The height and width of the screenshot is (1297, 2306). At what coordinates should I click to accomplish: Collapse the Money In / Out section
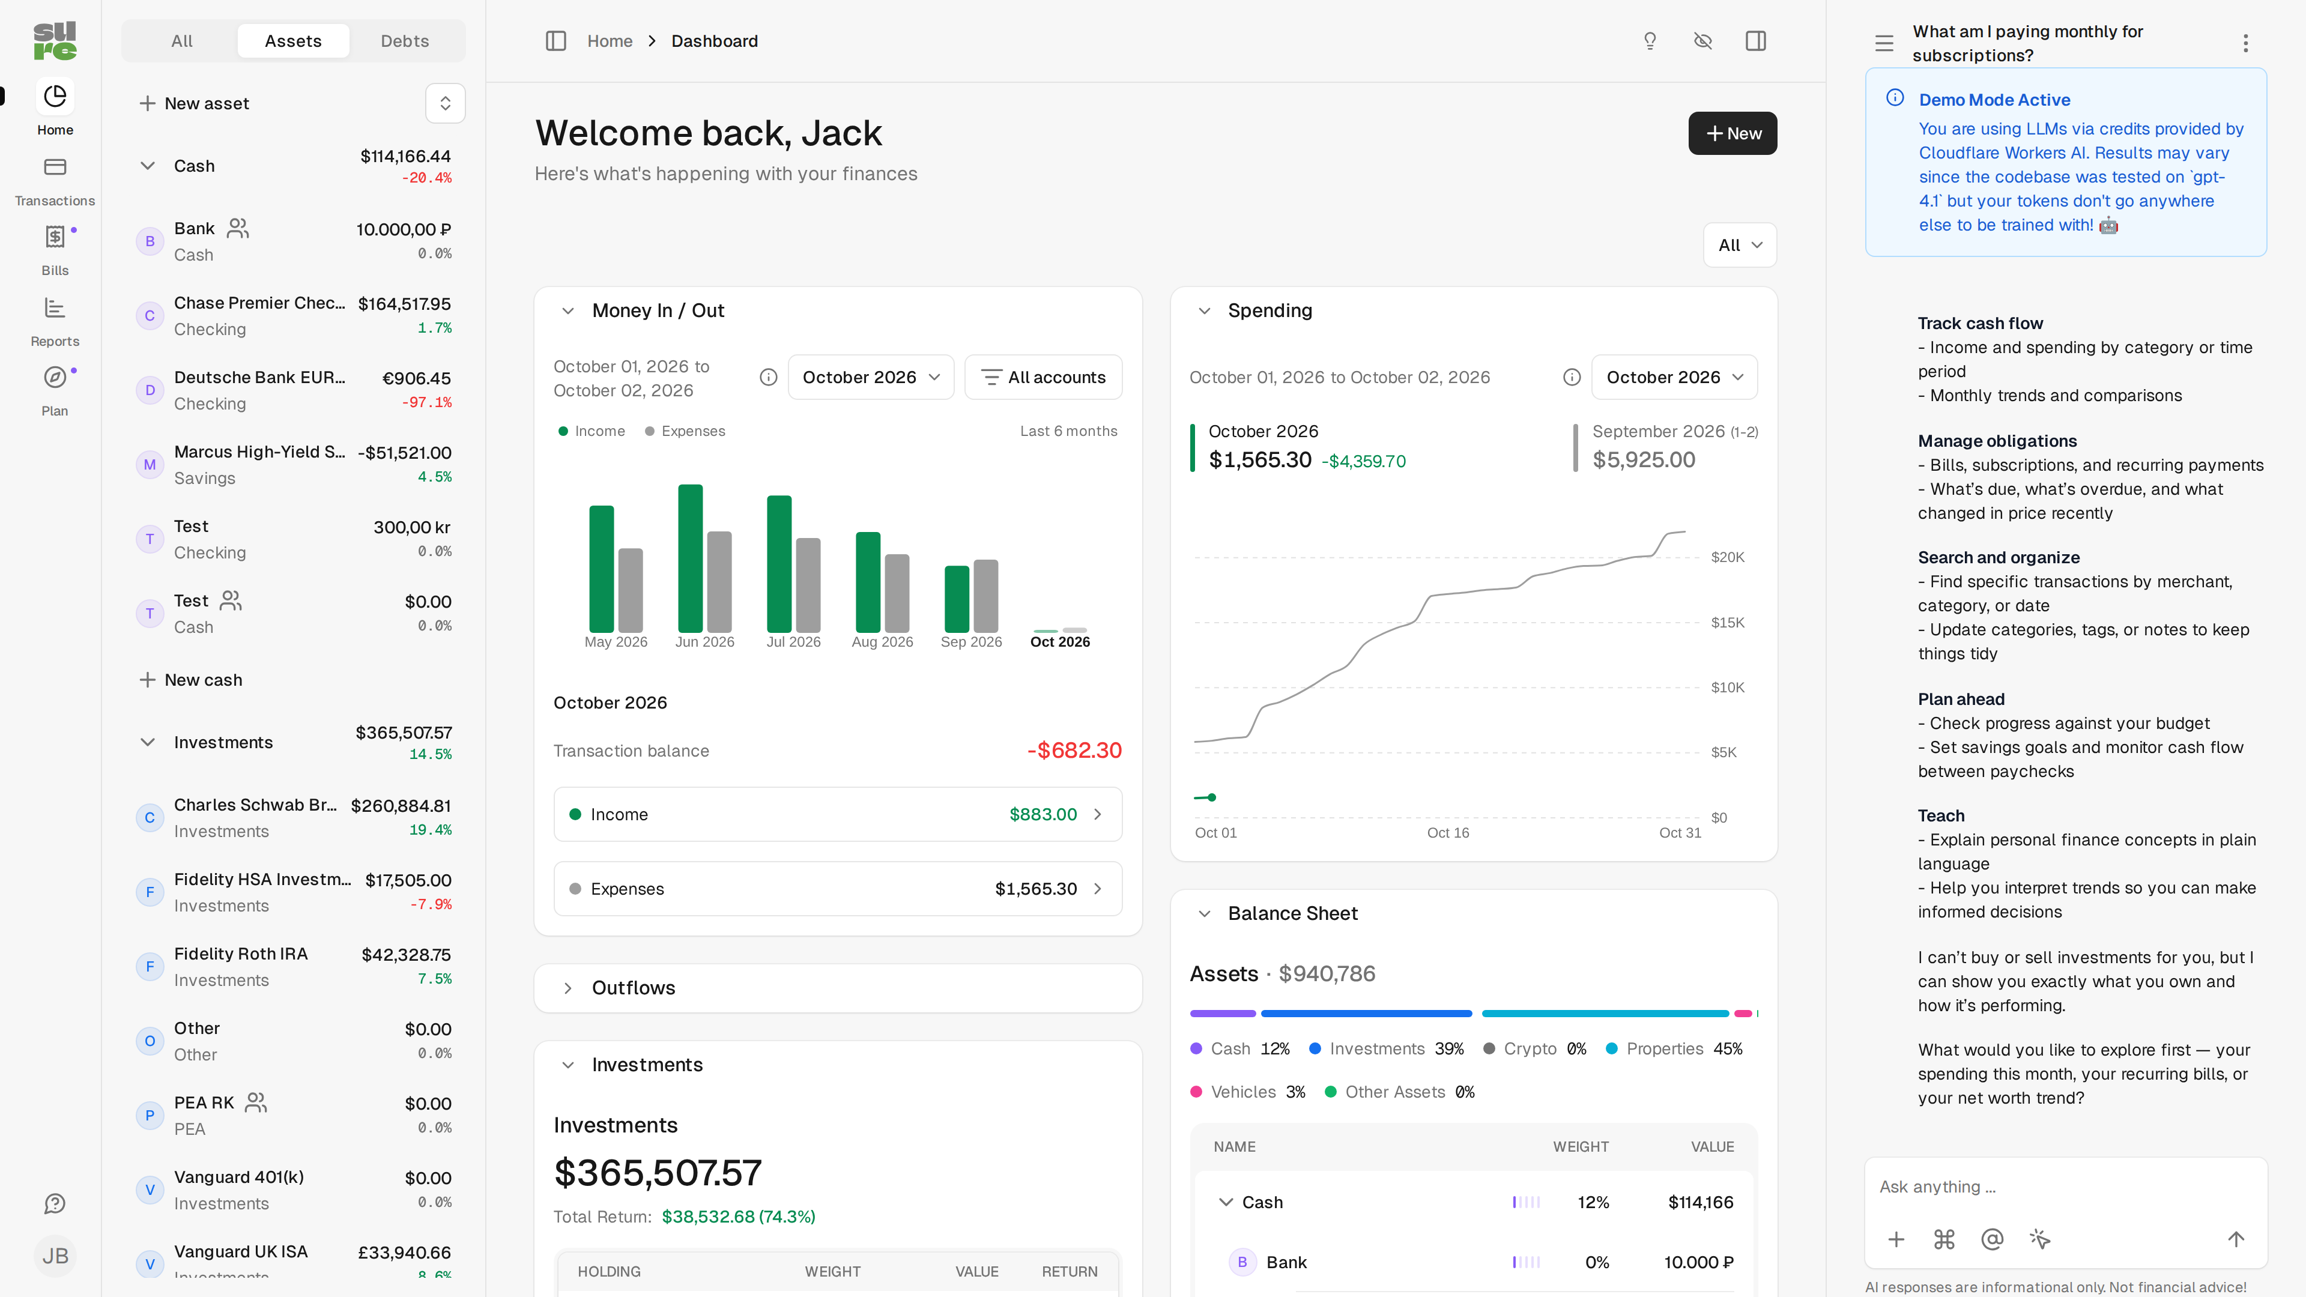[567, 310]
